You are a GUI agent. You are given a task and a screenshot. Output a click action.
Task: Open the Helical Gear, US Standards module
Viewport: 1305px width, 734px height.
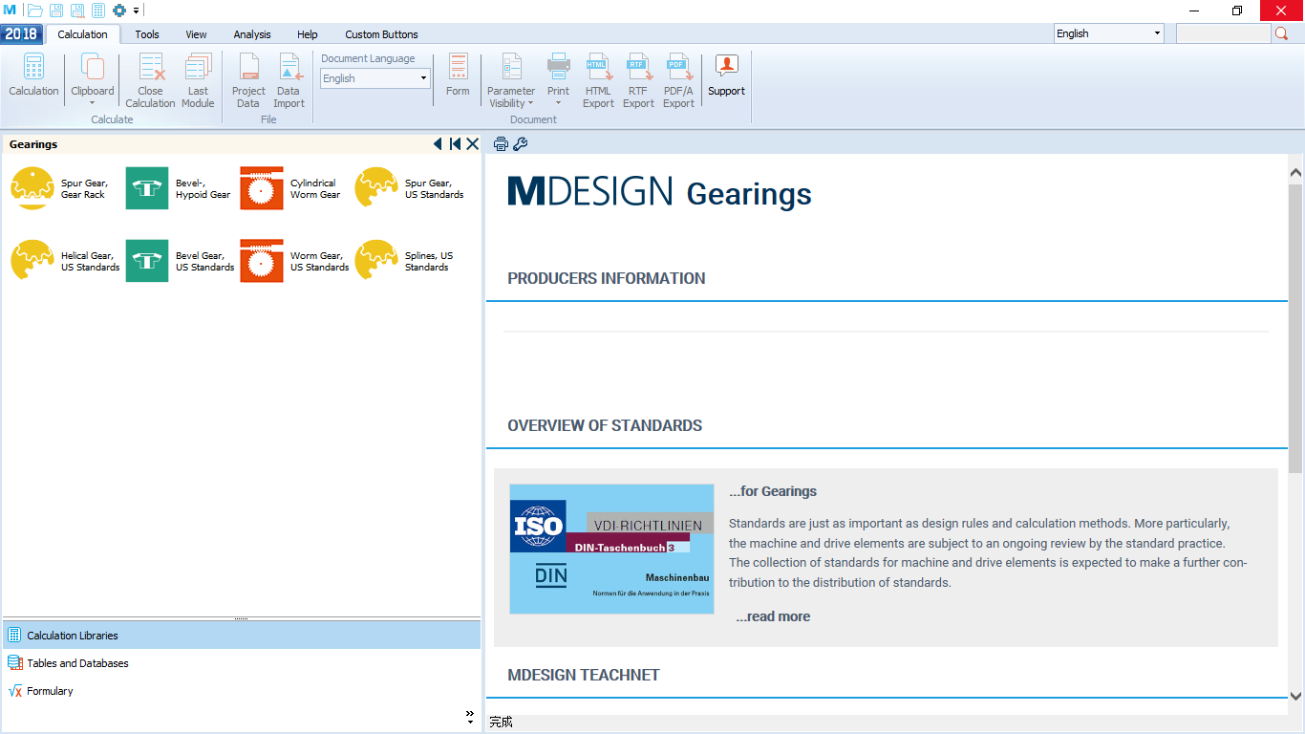click(x=65, y=261)
